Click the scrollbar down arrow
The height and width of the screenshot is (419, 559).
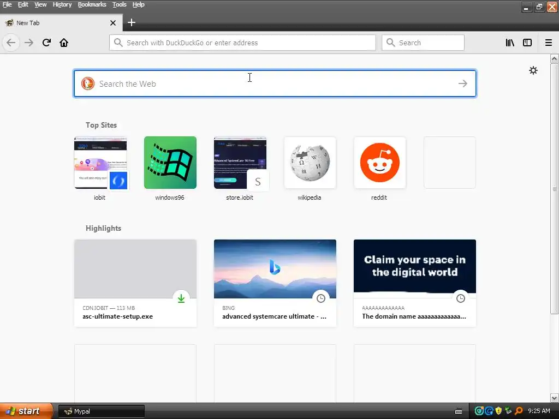click(x=555, y=398)
